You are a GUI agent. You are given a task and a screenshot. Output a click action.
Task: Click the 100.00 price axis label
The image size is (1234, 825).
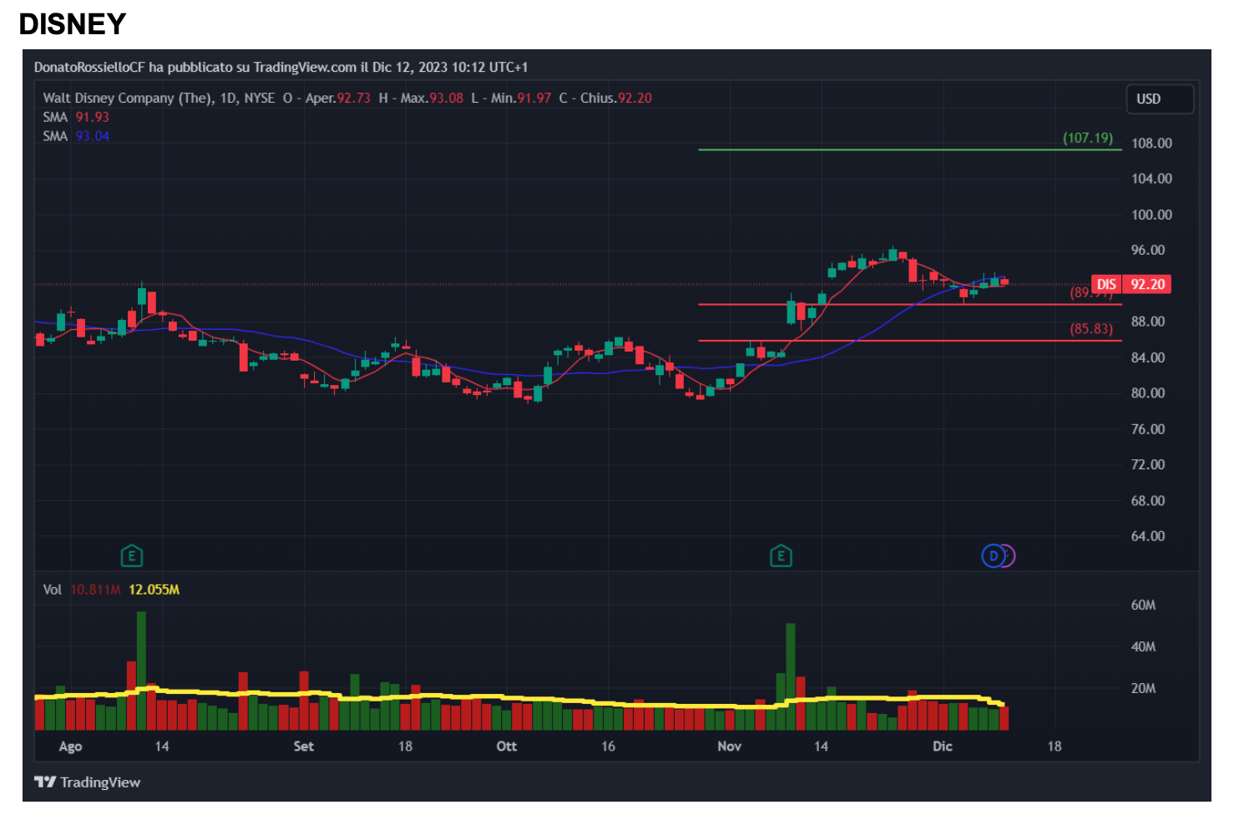(1151, 215)
